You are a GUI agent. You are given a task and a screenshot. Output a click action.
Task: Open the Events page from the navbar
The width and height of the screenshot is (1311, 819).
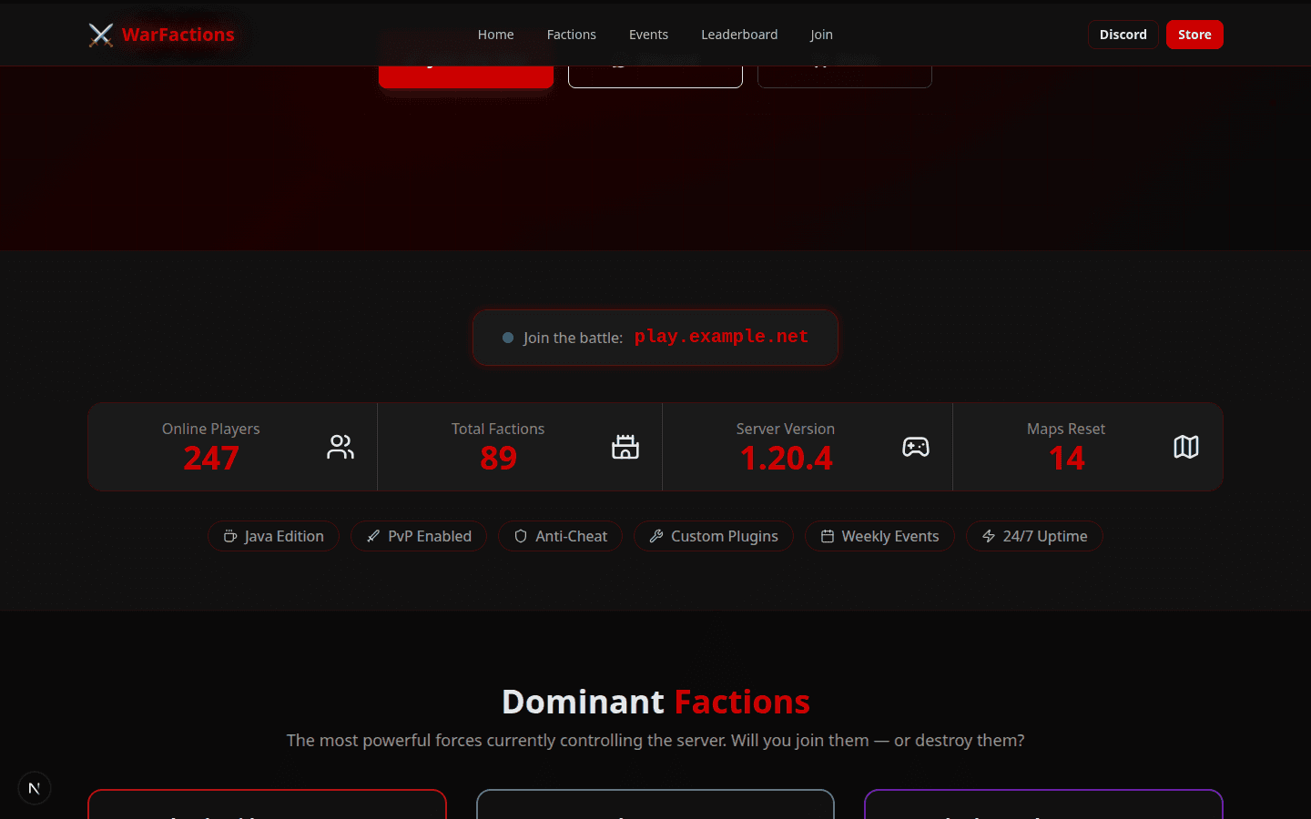coord(648,34)
